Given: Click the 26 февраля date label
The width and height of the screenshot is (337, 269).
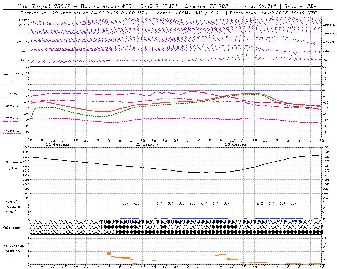Looking at the screenshot, I should [237, 144].
